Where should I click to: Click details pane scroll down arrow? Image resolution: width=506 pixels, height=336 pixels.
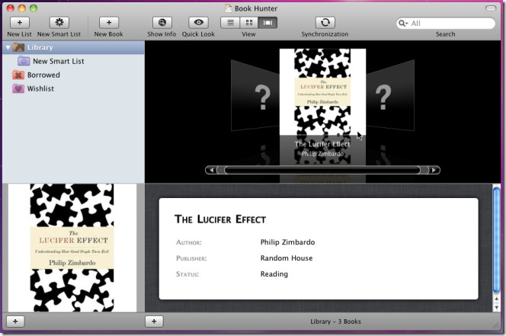[497, 308]
